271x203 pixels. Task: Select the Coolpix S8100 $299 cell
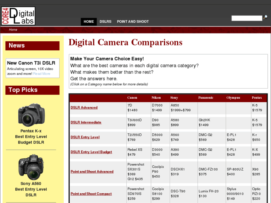[x=160, y=194]
